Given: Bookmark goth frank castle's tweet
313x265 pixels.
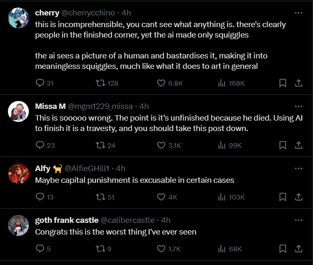Looking at the screenshot, I should (x=283, y=249).
